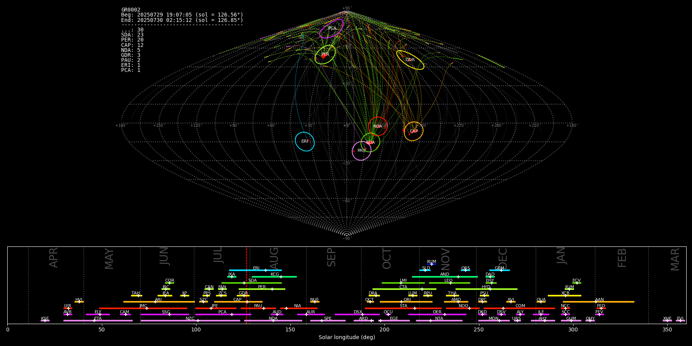Screen dimensions: 692x346
Task: Select the green AND timeline bar
Action: pos(445,276)
